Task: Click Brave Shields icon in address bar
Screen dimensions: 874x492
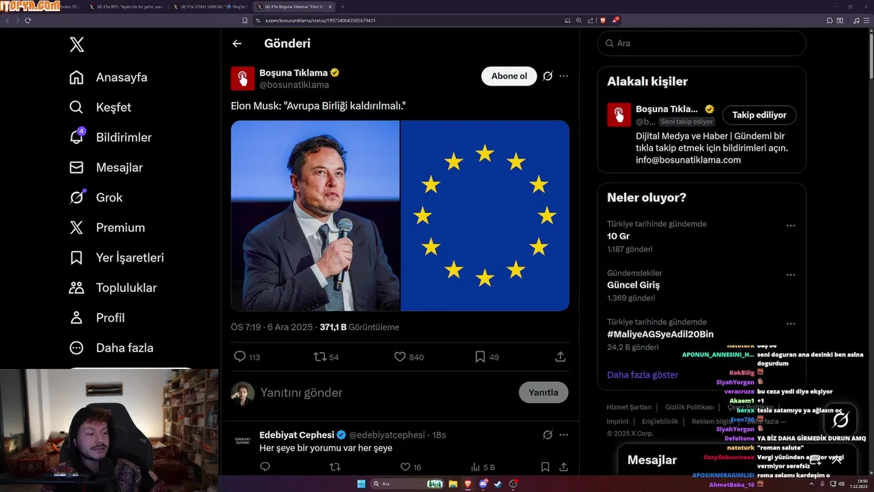Action: 602,20
